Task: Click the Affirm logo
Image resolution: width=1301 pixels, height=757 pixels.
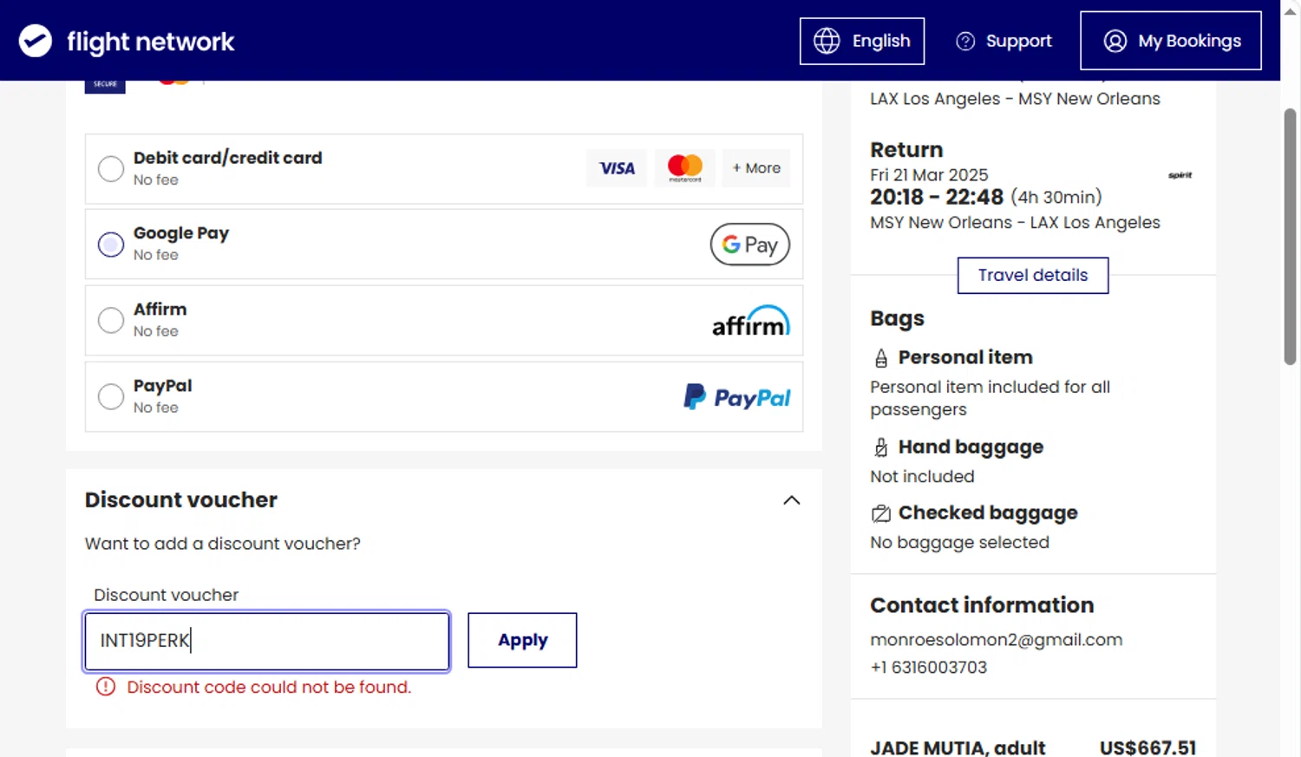Action: [x=750, y=321]
